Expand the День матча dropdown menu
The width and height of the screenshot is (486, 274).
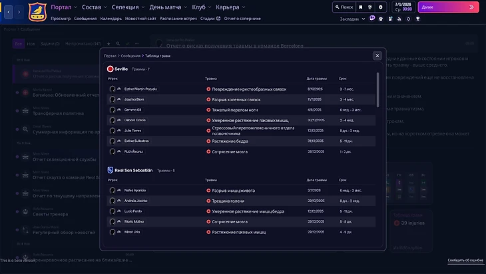click(x=168, y=7)
